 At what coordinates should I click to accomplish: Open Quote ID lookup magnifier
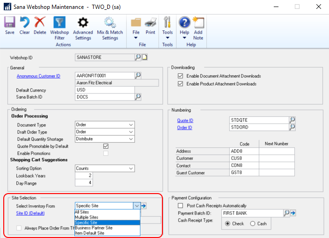tap(292, 120)
